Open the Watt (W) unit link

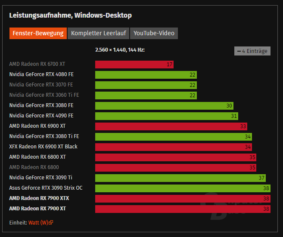click(x=38, y=222)
